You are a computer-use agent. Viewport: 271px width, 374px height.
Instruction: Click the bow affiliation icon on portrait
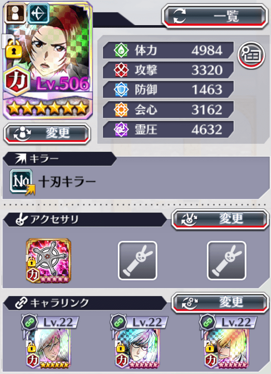pos(39,13)
